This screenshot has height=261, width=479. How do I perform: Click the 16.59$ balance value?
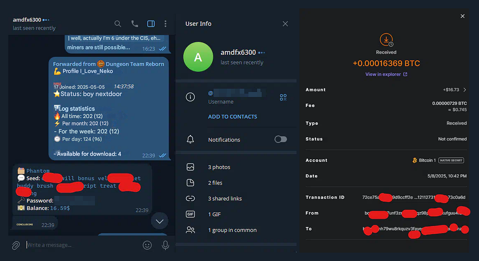[60, 208]
